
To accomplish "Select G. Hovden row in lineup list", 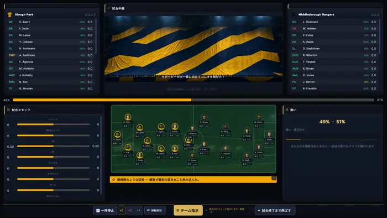I will coord(51,89).
